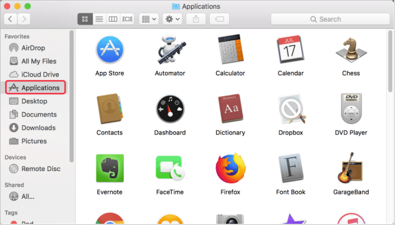Select the Firefox app icon
Screen dimensions: 395x225
click(230, 168)
